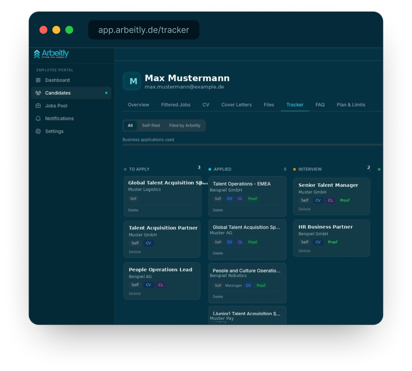Click the Self tag on Muster Logistics card

point(133,198)
